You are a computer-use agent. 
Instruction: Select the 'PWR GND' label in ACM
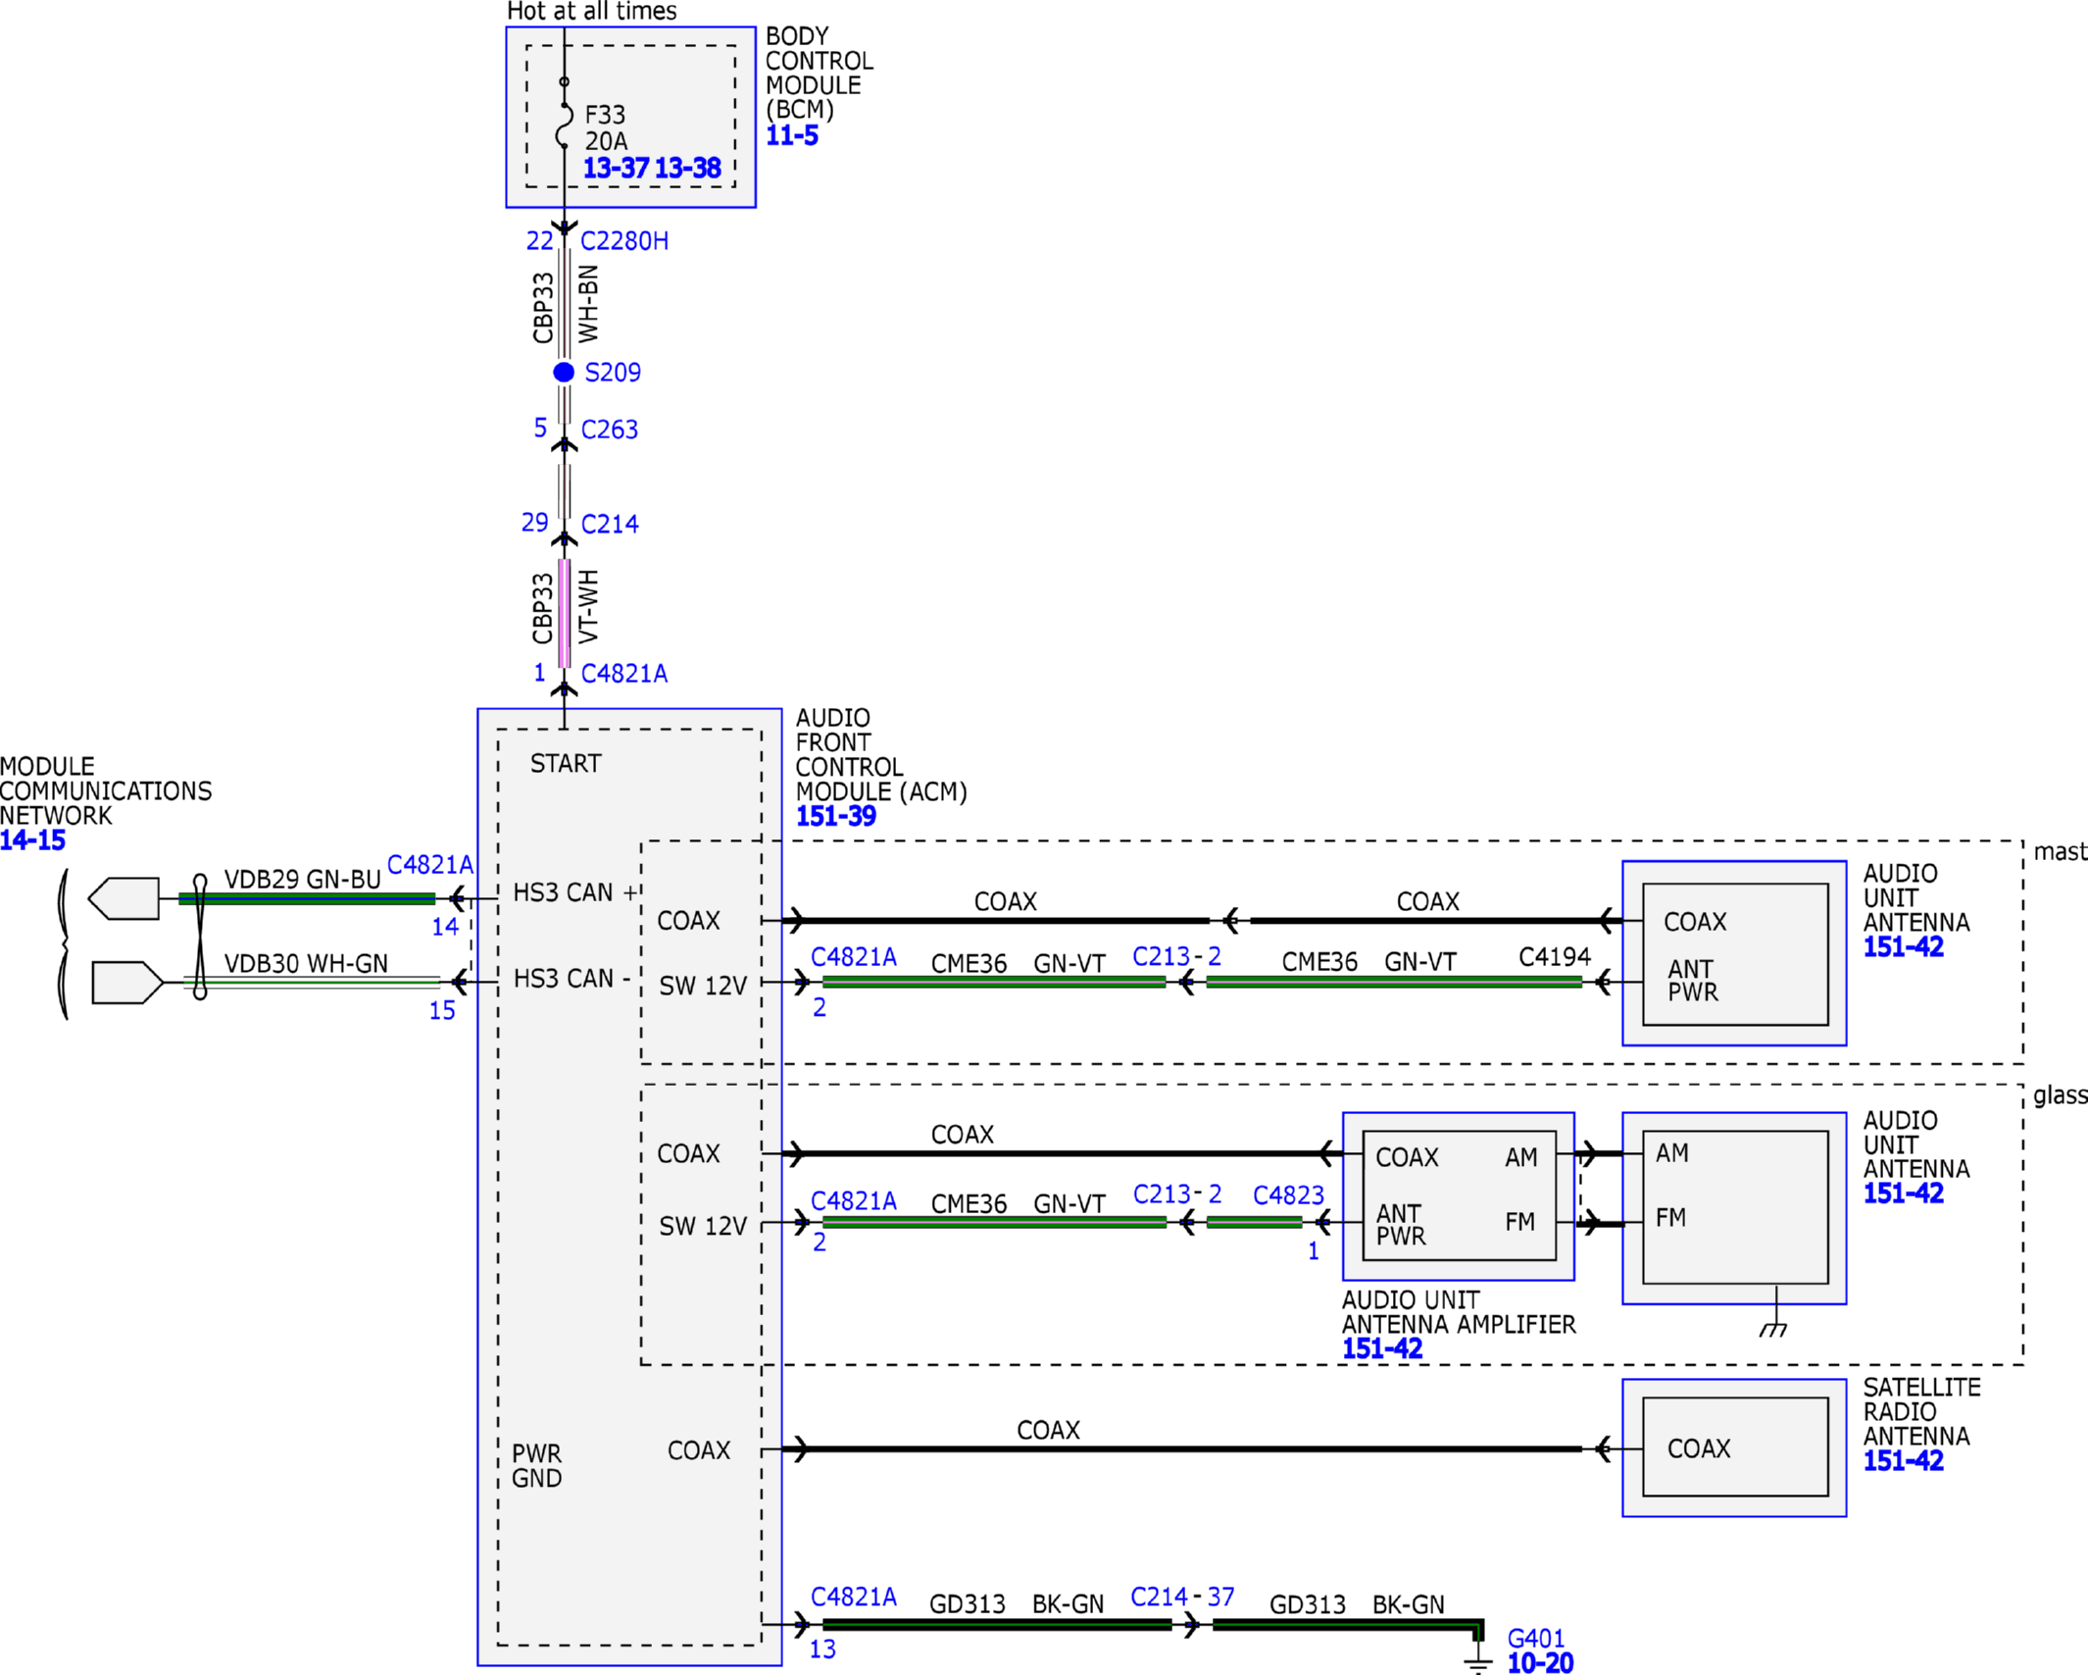[x=537, y=1466]
